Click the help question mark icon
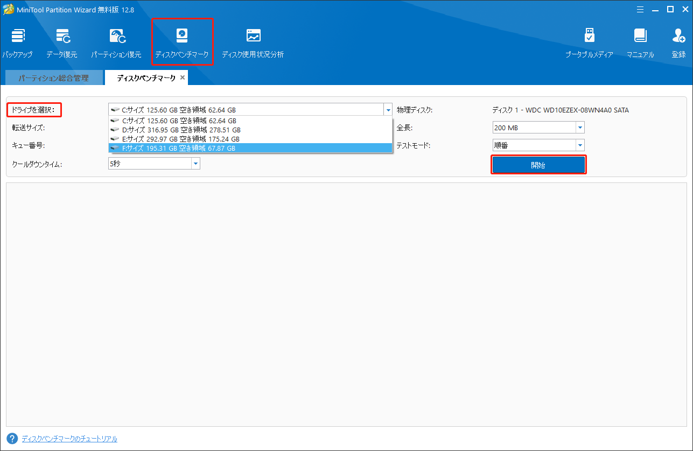 click(x=12, y=439)
